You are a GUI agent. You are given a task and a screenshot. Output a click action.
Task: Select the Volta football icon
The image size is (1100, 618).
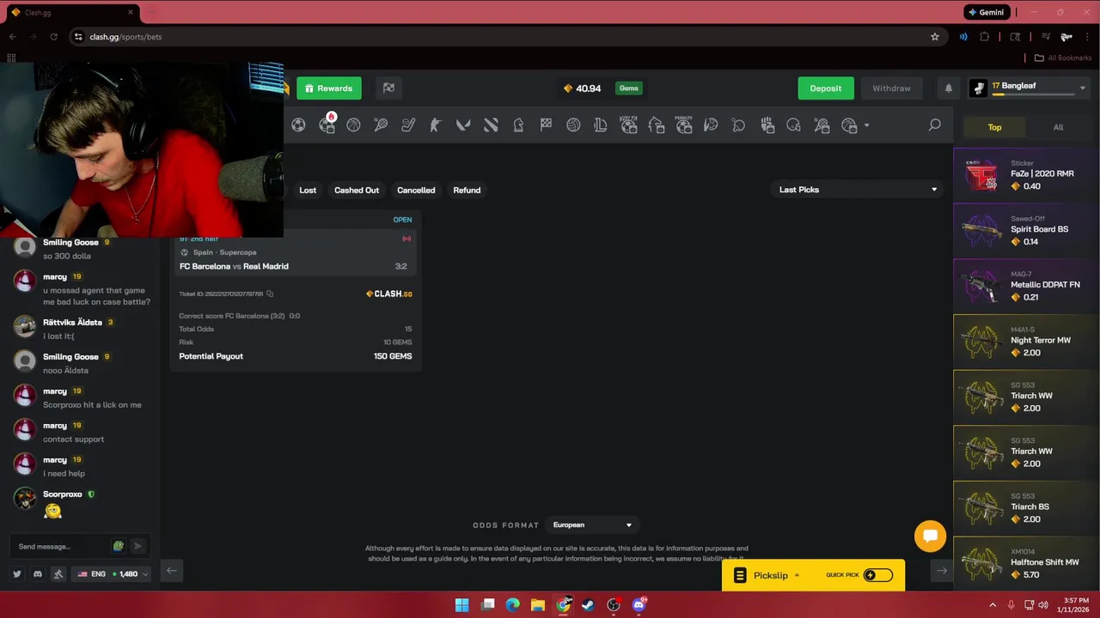[x=628, y=124]
